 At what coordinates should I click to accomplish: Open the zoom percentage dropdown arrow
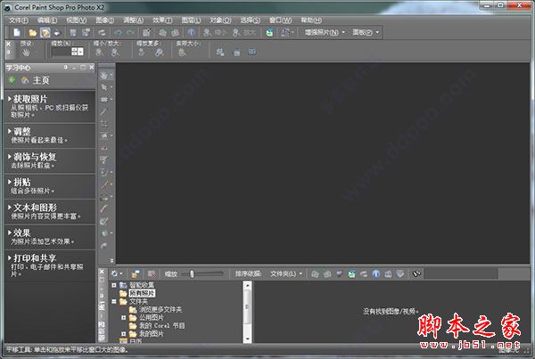click(x=81, y=52)
